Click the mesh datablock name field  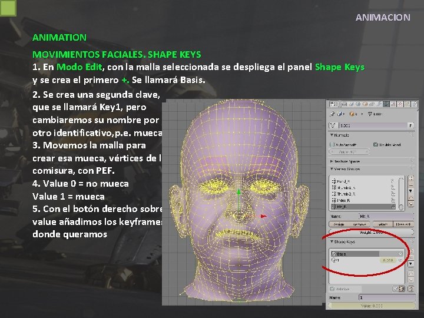373,126
